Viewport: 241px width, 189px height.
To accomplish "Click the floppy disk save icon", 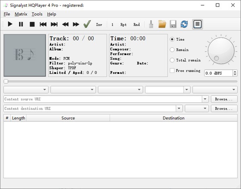I will pyautogui.click(x=173, y=25).
